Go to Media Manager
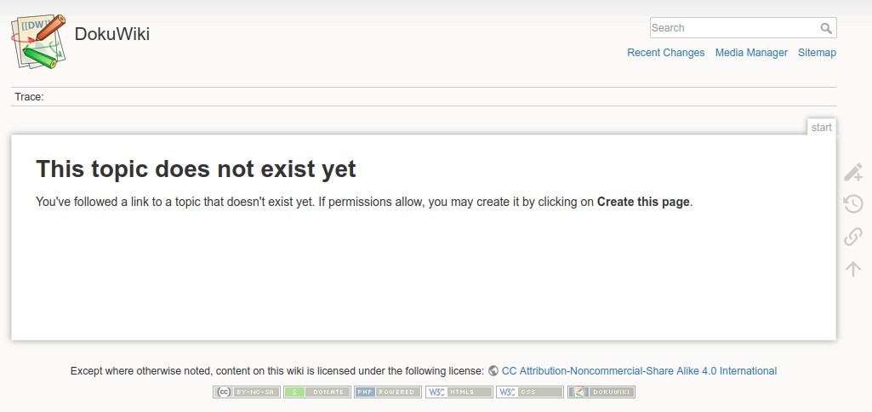 coord(751,53)
